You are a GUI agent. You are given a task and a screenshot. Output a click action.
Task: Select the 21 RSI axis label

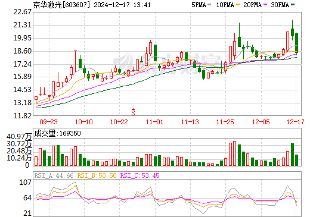click(x=27, y=213)
